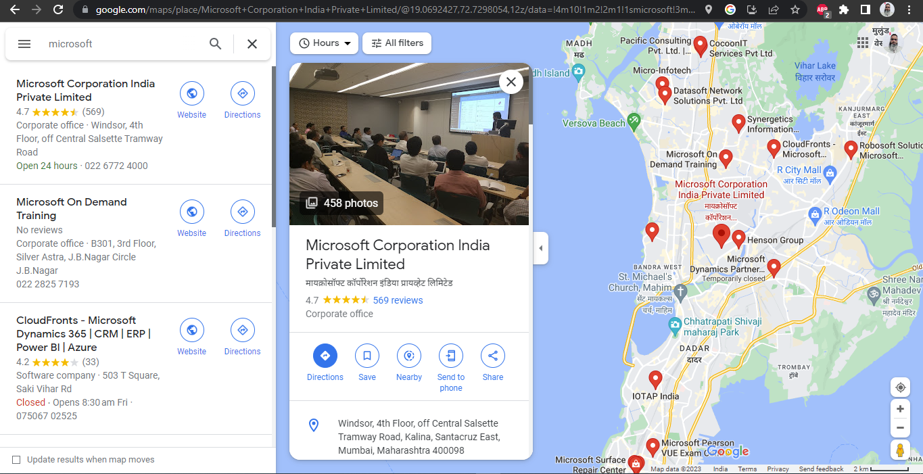Image resolution: width=923 pixels, height=474 pixels.
Task: Click Send to phone icon
Action: pyautogui.click(x=451, y=356)
